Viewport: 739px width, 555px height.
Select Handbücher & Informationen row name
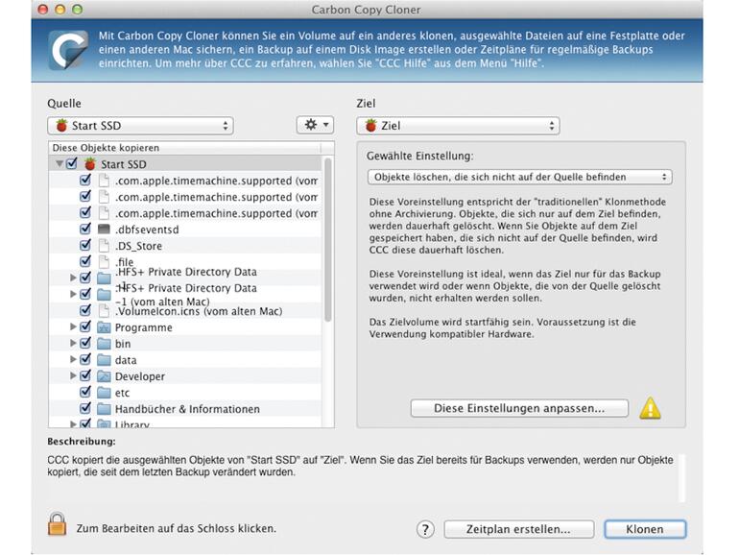click(x=187, y=409)
